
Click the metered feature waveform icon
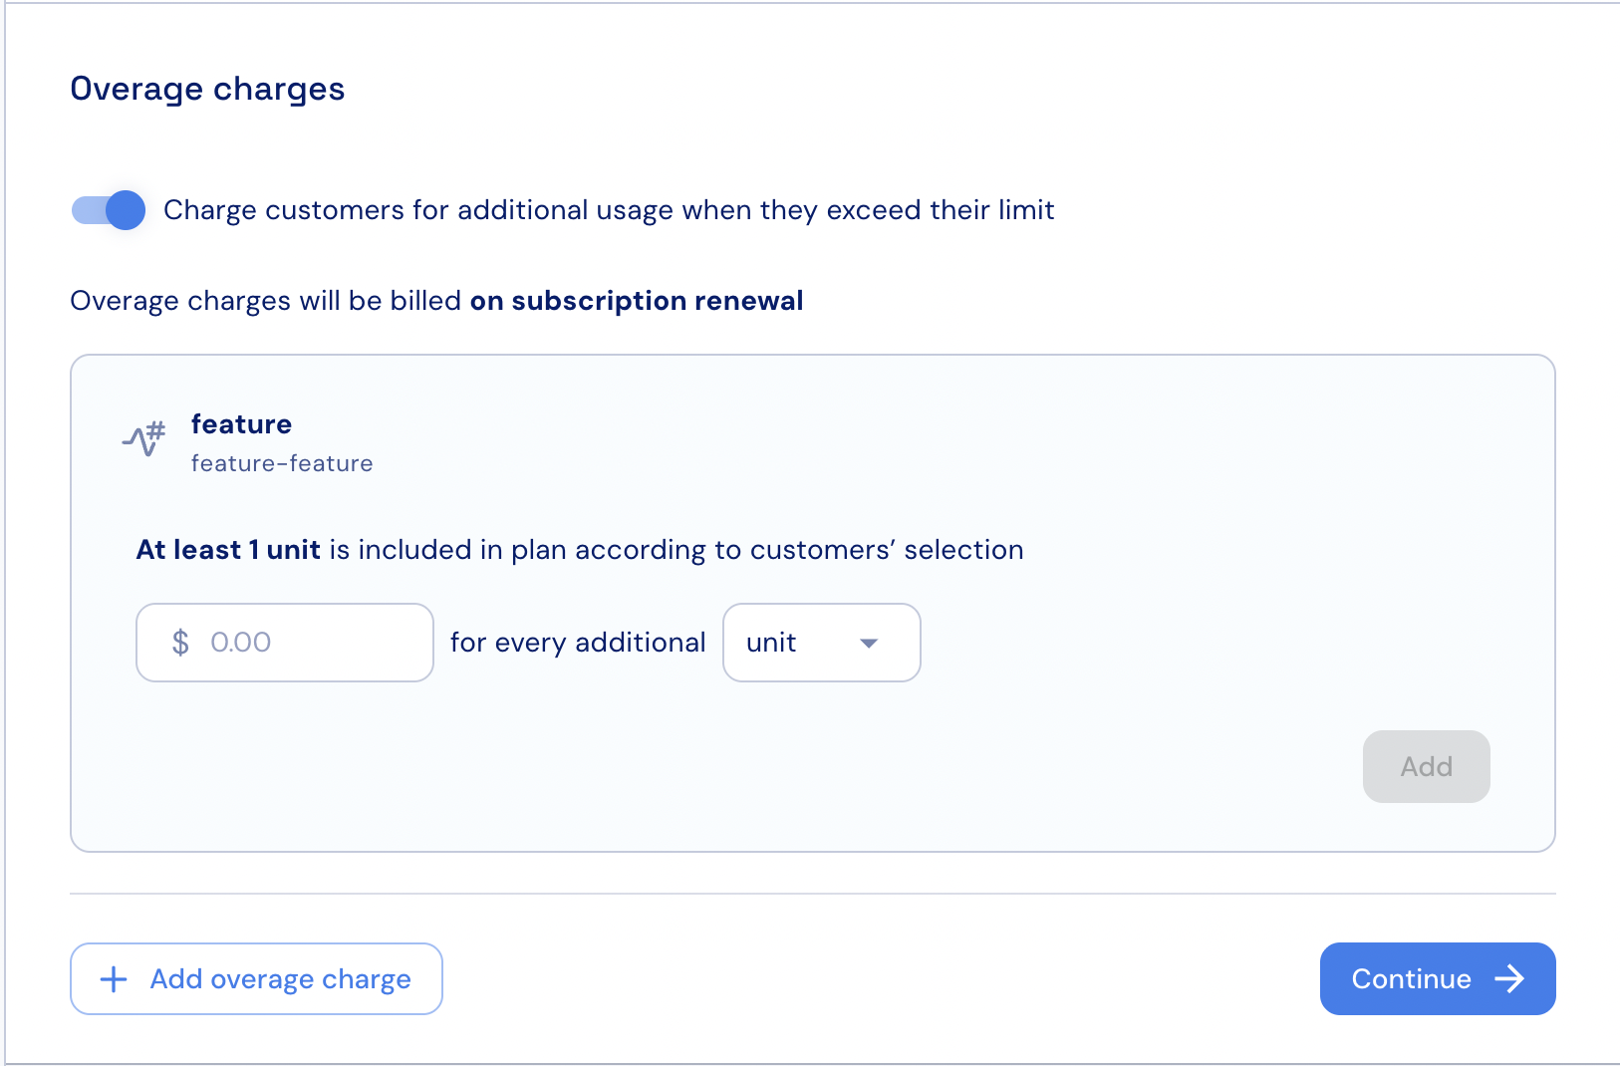144,438
